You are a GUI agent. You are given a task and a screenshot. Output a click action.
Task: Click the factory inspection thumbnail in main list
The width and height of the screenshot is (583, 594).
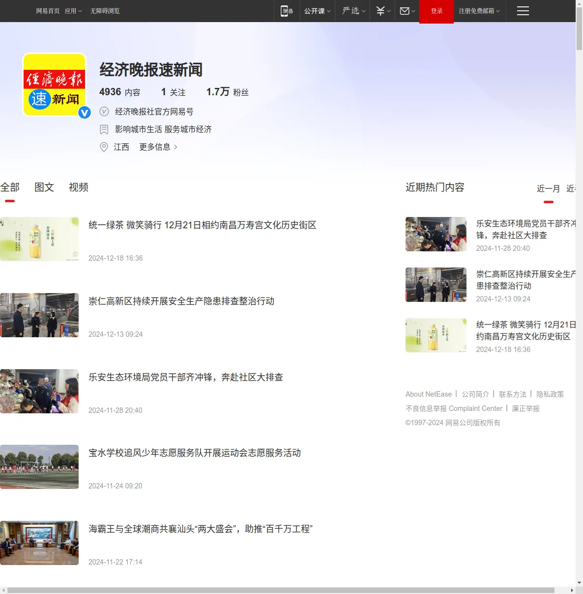(39, 315)
